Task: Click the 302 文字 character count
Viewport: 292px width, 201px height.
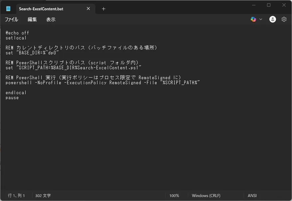Action: pos(43,195)
